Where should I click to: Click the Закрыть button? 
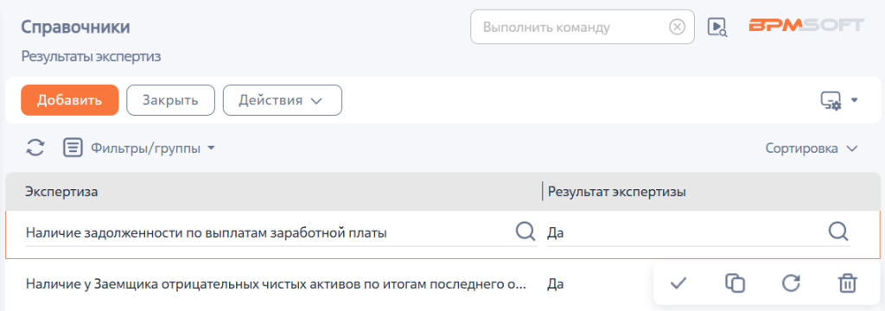170,100
